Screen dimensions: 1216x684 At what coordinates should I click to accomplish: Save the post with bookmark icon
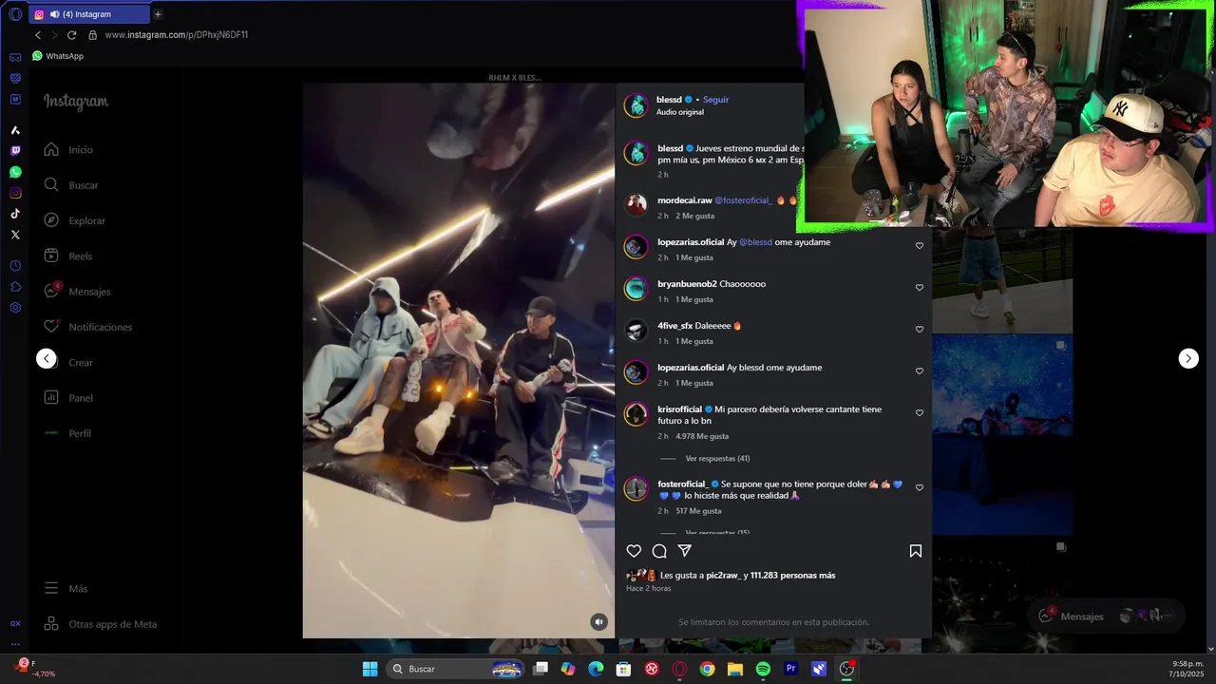916,551
